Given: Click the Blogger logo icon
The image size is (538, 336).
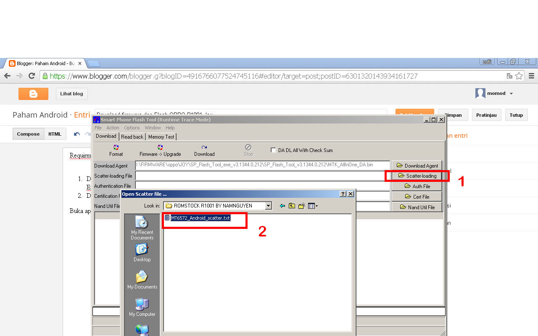Looking at the screenshot, I should (x=33, y=94).
